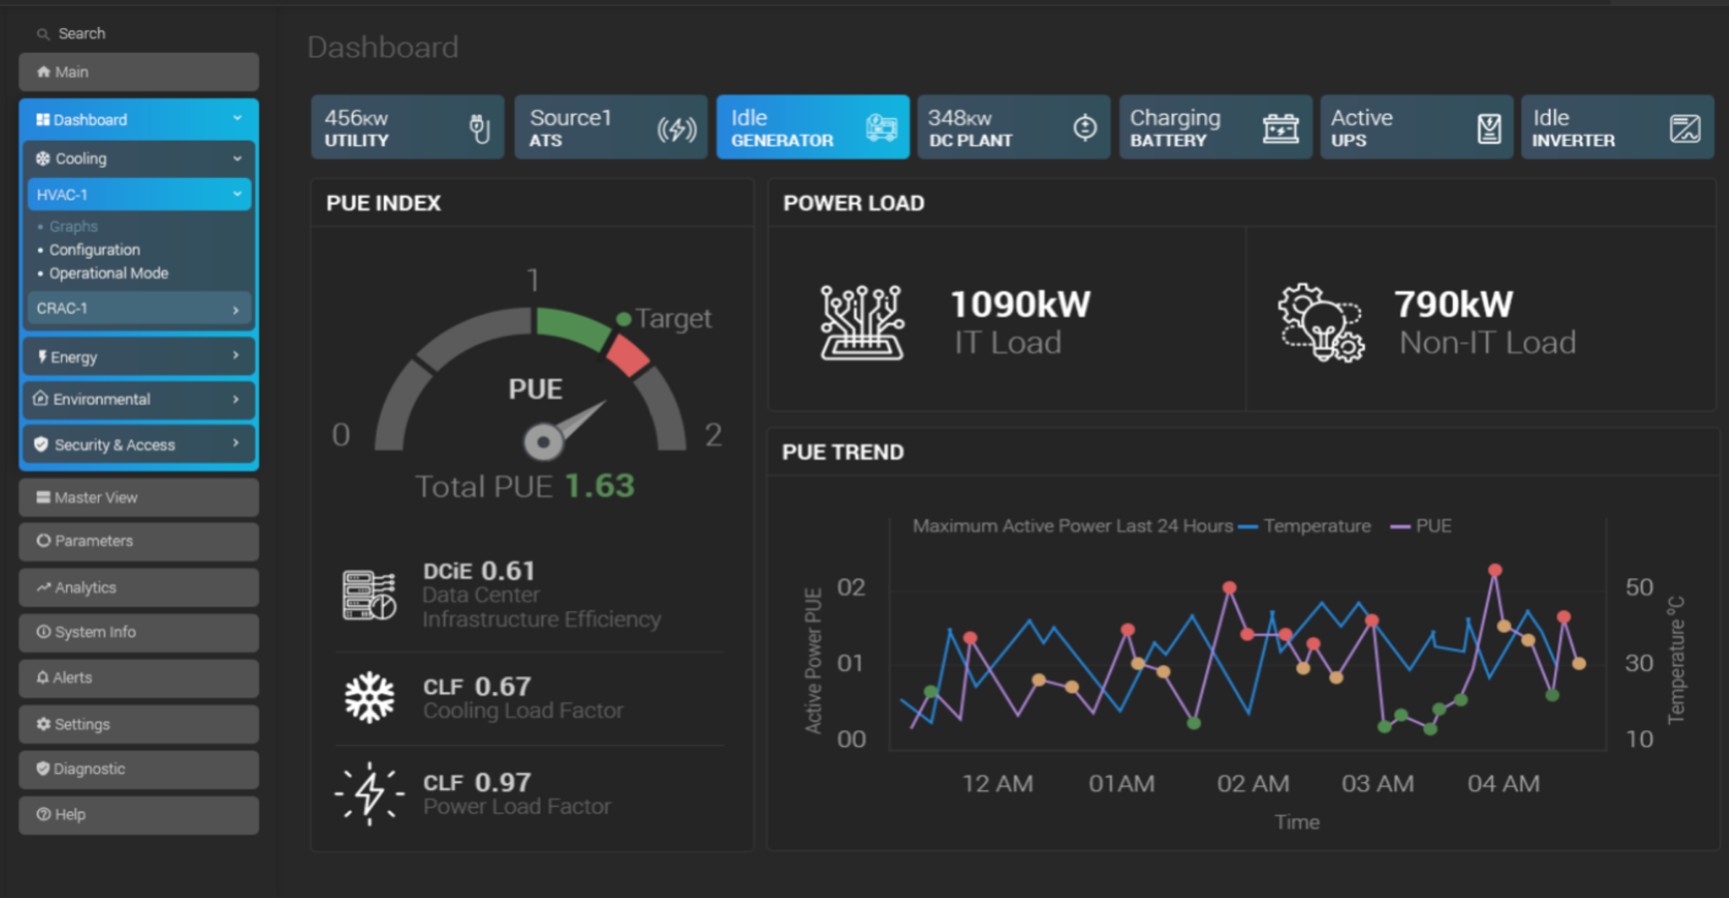Collapse the Dashboard section chevron
The height and width of the screenshot is (898, 1729).
click(x=239, y=119)
